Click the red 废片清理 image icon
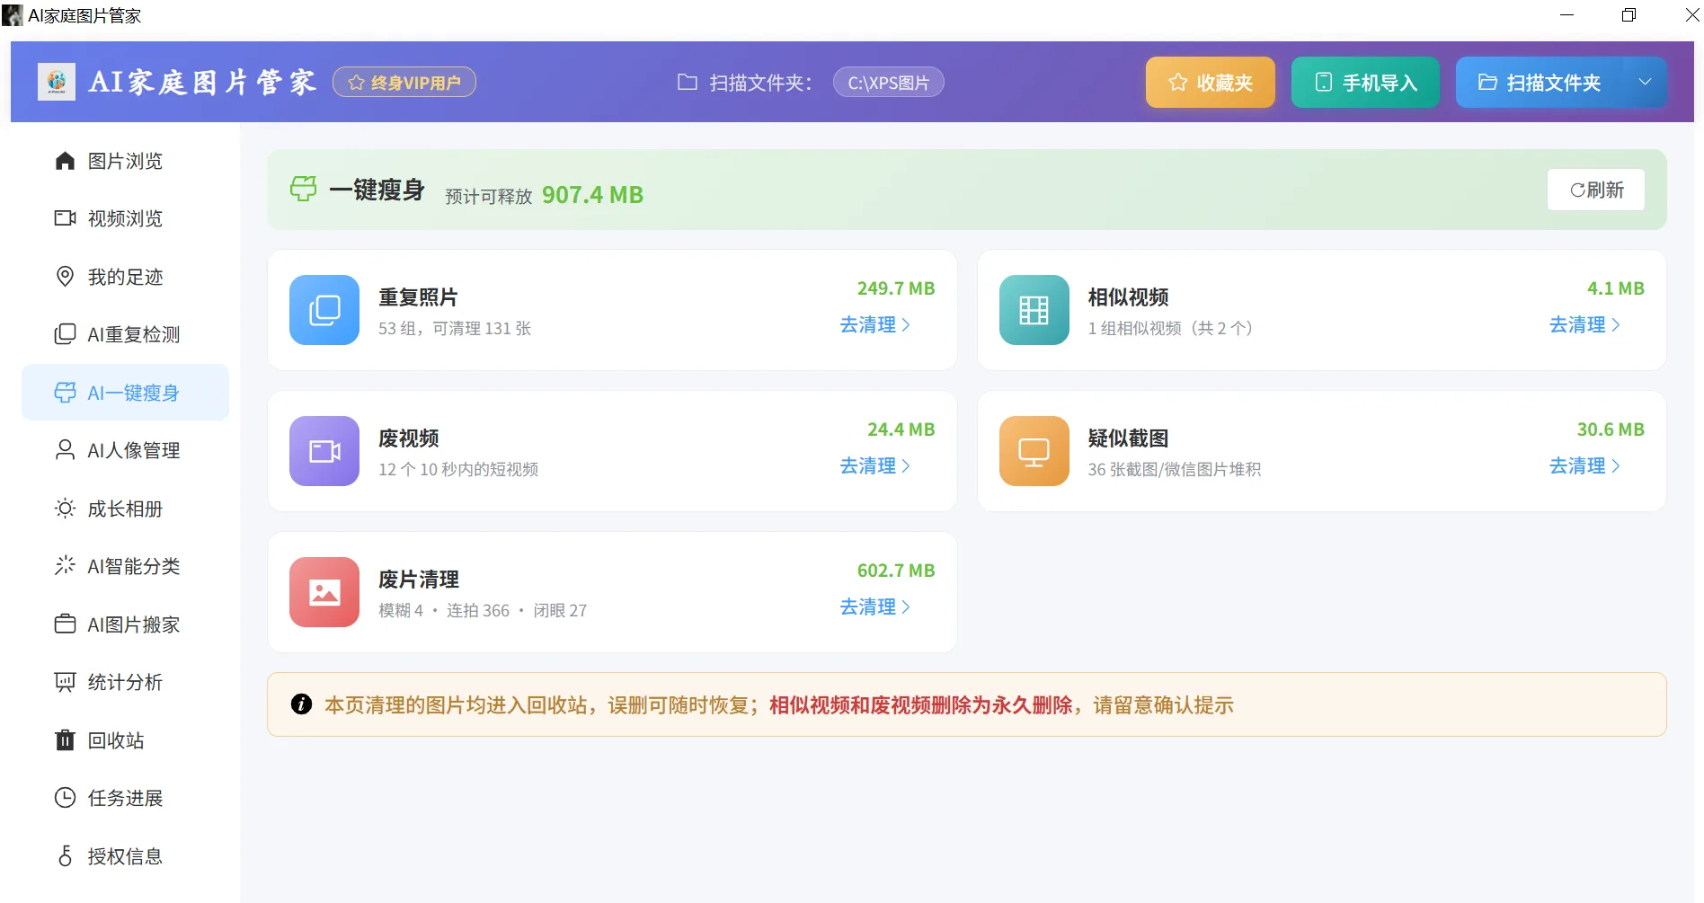1704x903 pixels. 324,592
